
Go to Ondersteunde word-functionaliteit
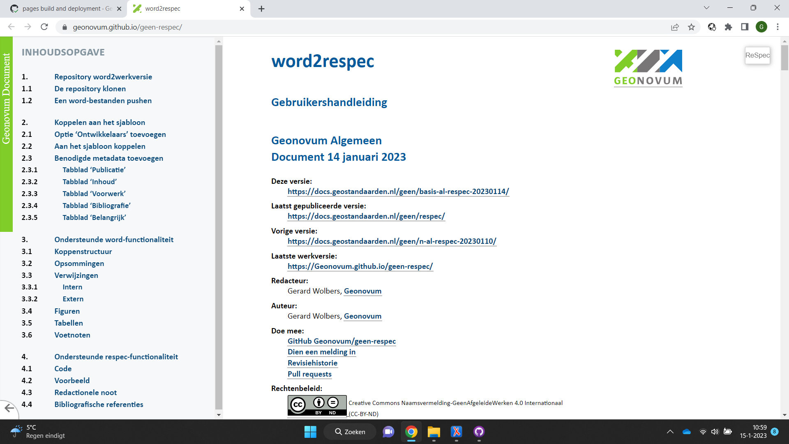pyautogui.click(x=114, y=240)
